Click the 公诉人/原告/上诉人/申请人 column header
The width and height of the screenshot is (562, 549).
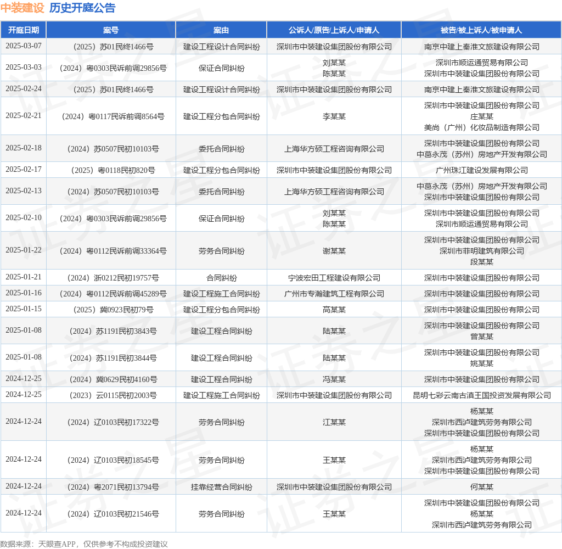[x=334, y=30]
